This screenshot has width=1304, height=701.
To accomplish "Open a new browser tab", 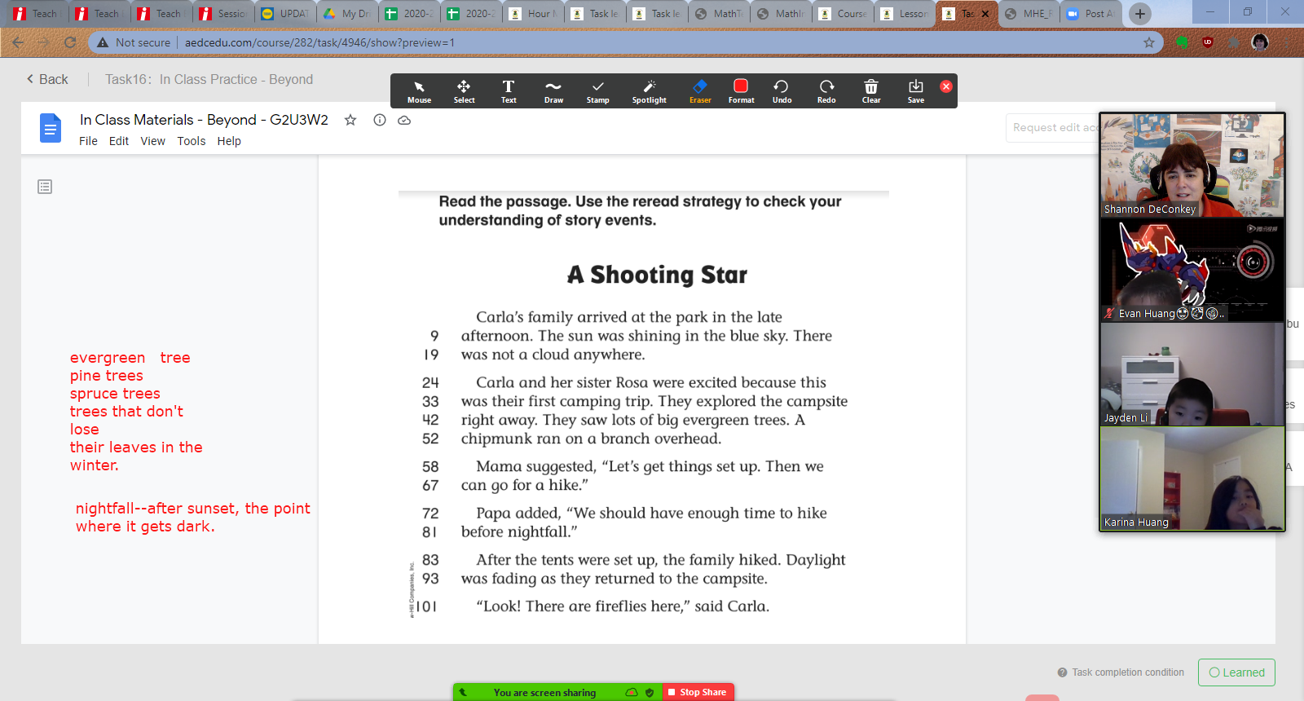I will pos(1140,14).
